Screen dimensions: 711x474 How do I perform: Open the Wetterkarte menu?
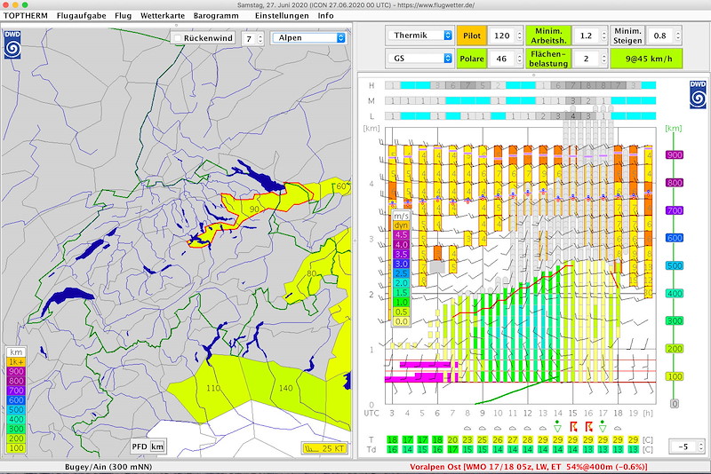tap(163, 15)
